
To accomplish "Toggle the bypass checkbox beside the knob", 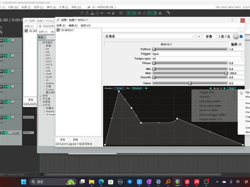I will tap(241, 37).
